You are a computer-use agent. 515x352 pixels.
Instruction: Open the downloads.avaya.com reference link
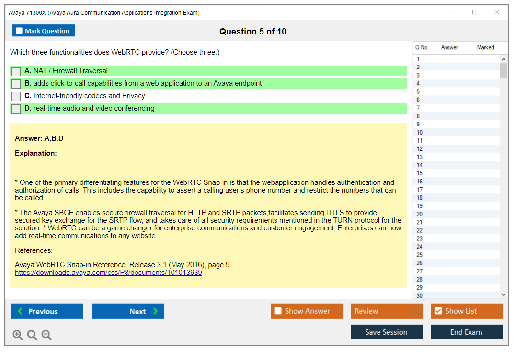(x=108, y=273)
